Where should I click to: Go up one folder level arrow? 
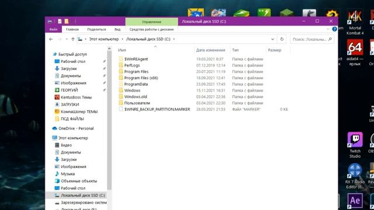[72, 39]
